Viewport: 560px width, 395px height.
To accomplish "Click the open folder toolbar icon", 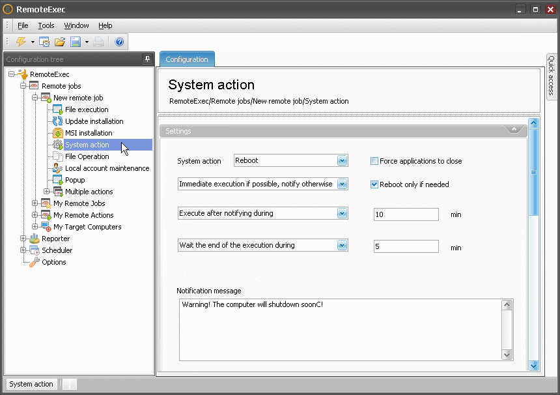I will coord(60,42).
